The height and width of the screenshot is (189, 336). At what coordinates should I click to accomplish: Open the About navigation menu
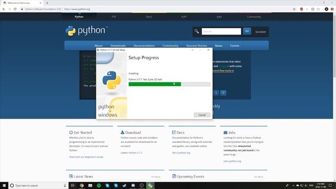[98, 46]
